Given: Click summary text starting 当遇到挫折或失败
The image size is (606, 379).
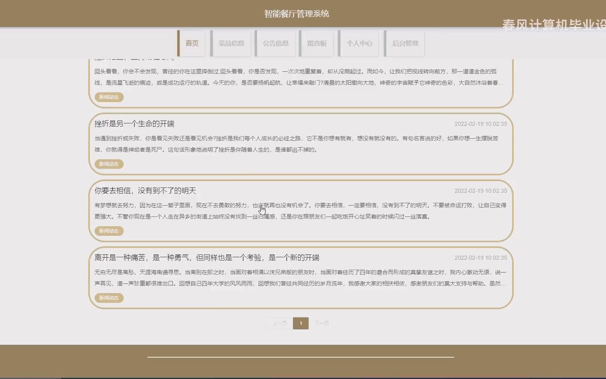Looking at the screenshot, I should pos(297,144).
